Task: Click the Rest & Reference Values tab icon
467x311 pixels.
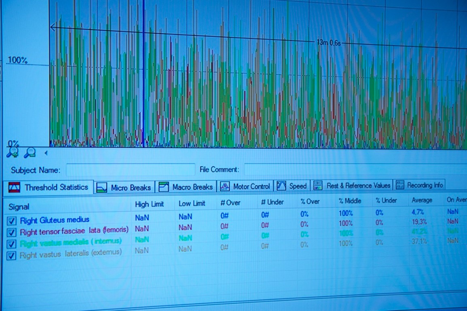Action: click(318, 186)
